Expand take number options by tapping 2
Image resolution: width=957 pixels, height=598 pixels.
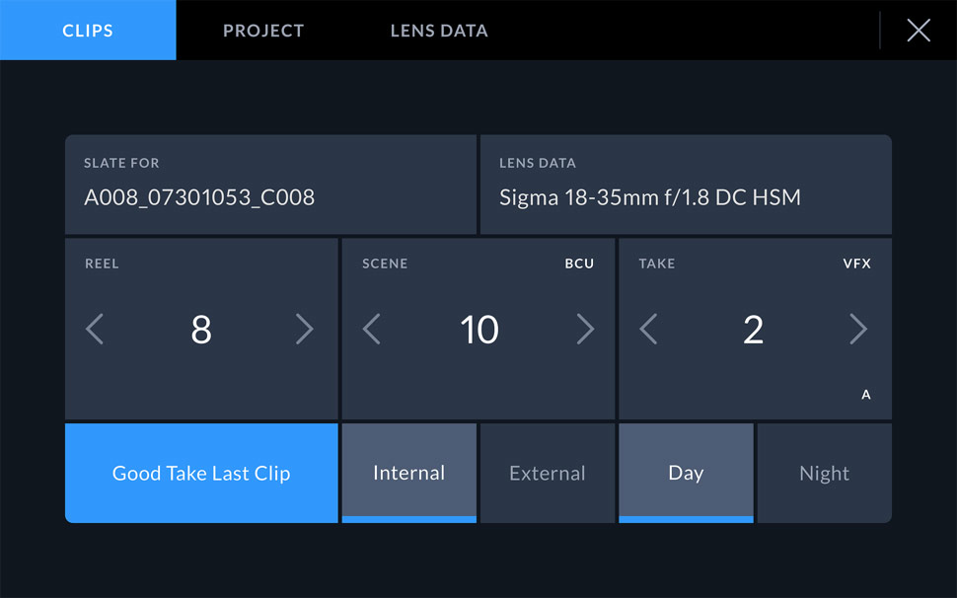coord(753,329)
